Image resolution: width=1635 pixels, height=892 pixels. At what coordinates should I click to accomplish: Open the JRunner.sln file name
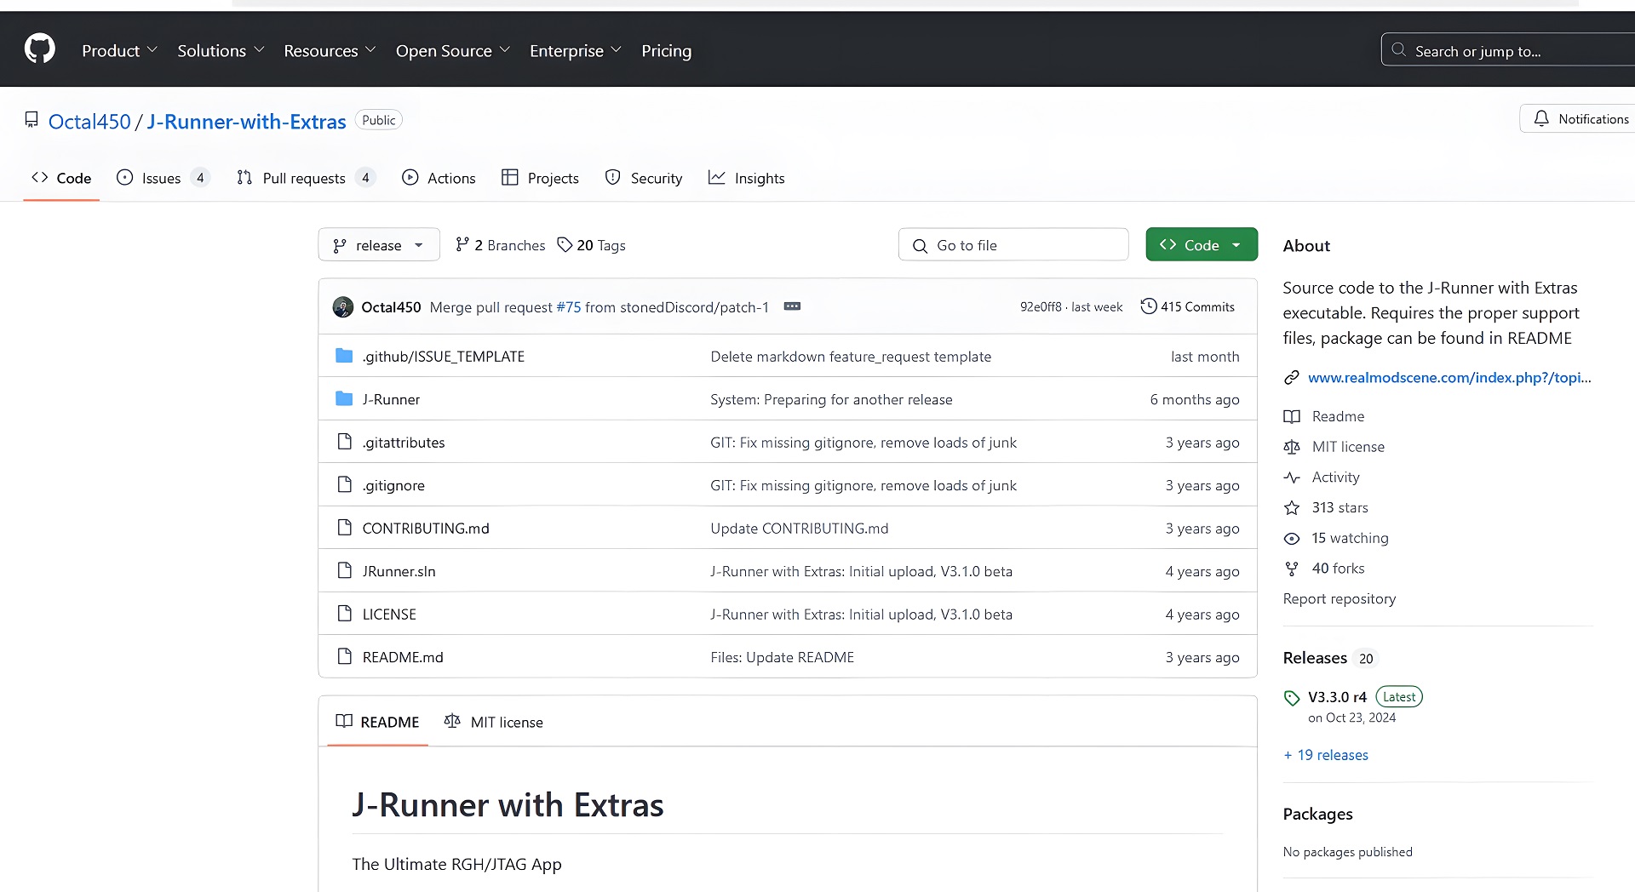point(399,571)
